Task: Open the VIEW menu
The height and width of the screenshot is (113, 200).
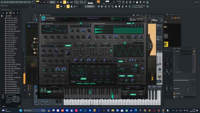Action: click(17, 2)
